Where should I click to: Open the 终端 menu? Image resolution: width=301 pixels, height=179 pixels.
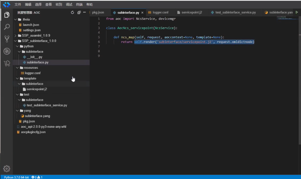click(x=79, y=4)
